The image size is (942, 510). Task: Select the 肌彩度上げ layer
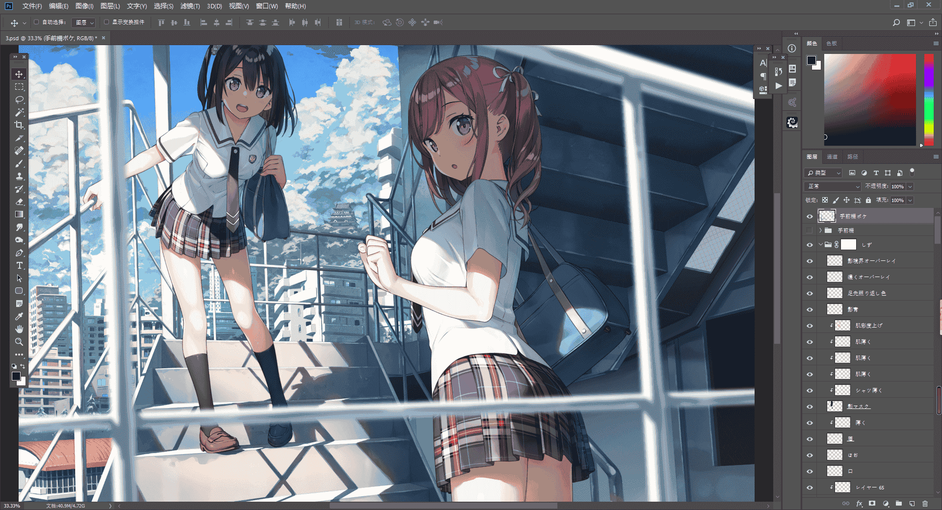coord(868,326)
